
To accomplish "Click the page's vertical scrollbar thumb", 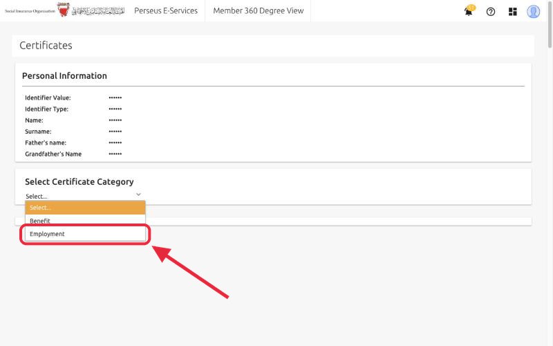I will point(550,24).
